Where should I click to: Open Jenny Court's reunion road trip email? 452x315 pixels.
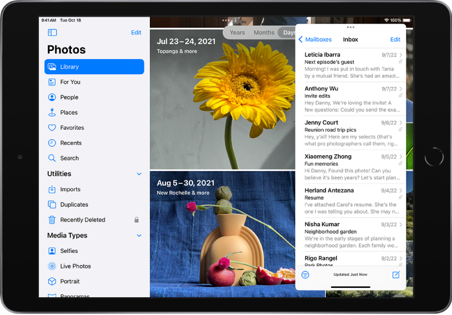tap(350, 133)
